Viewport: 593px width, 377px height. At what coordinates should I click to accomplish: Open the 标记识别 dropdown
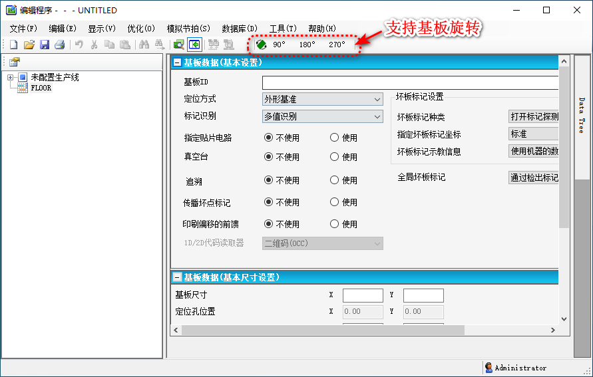tap(323, 116)
